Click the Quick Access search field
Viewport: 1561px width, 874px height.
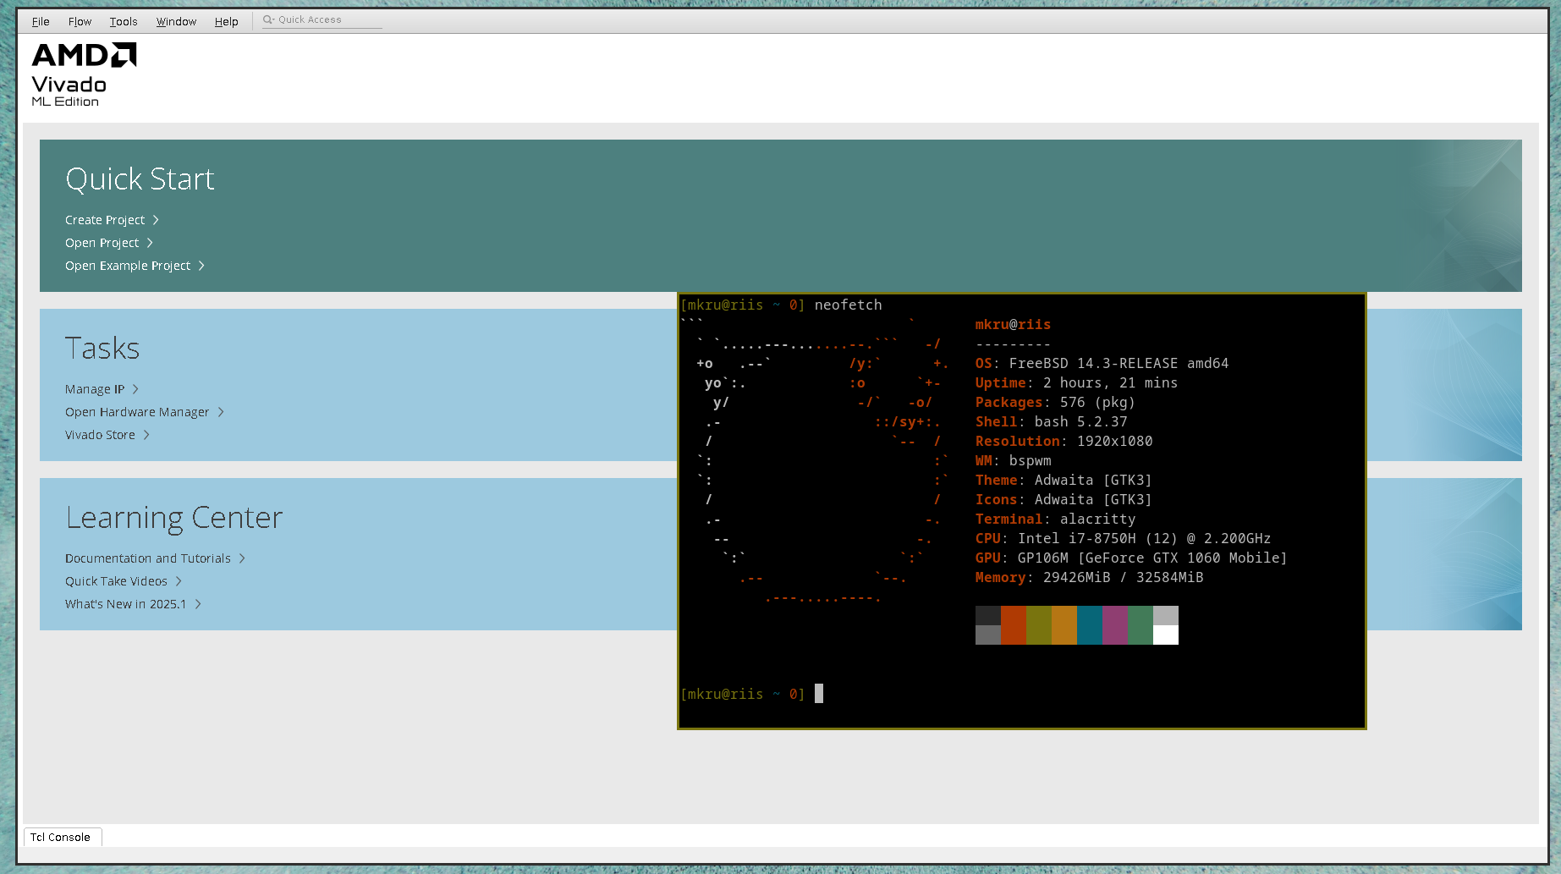pos(322,19)
